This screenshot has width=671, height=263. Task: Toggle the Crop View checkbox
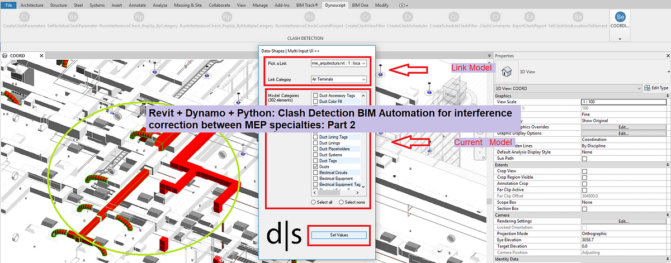tap(585, 171)
